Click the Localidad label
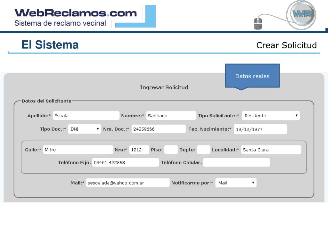The height and width of the screenshot is (246, 328). pyautogui.click(x=225, y=150)
